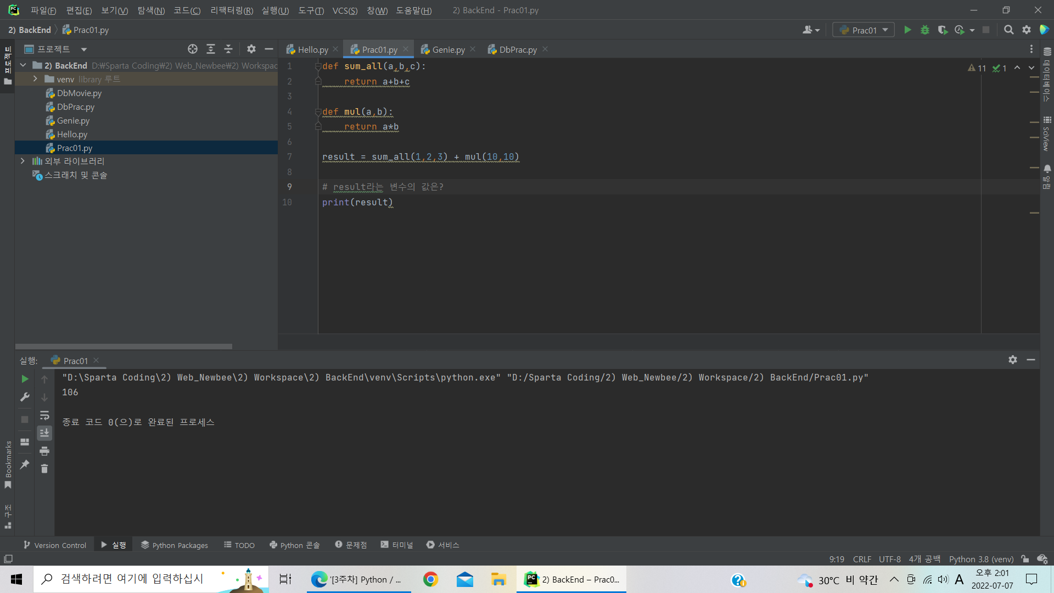Click the Python 3.8 (venv) interpreter status
This screenshot has width=1054, height=593.
tap(981, 559)
